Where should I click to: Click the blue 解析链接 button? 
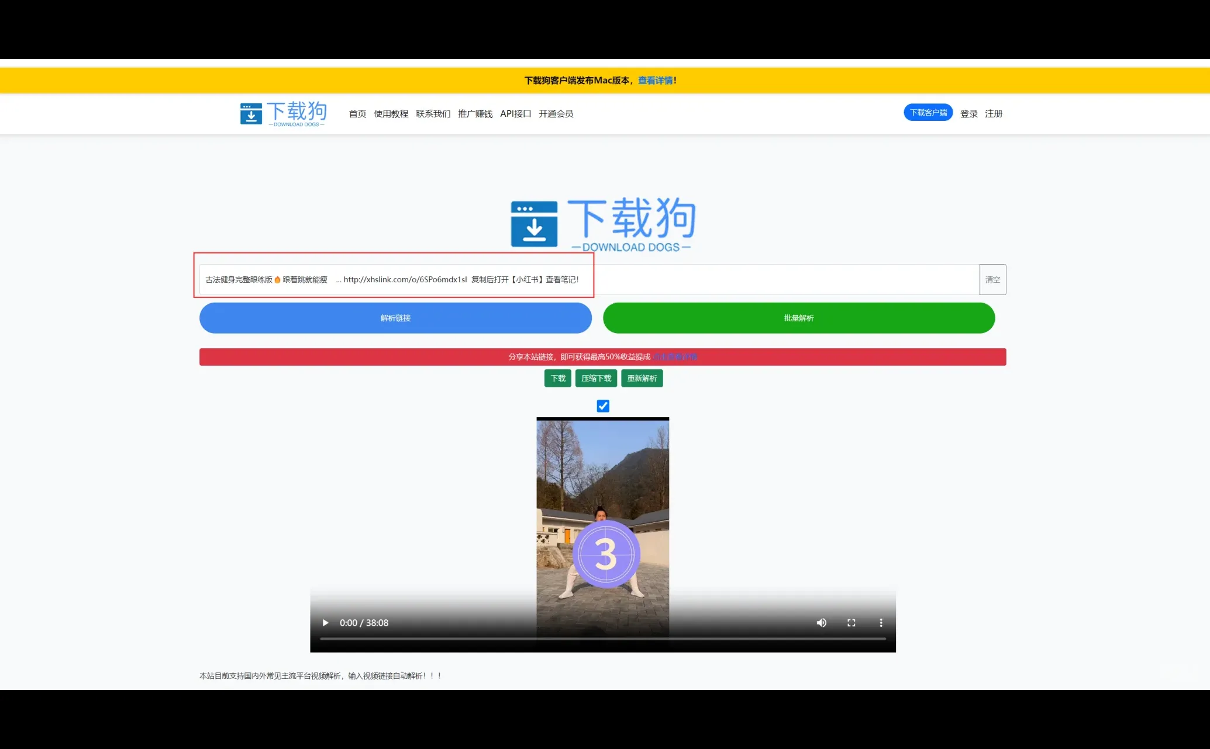tap(395, 318)
